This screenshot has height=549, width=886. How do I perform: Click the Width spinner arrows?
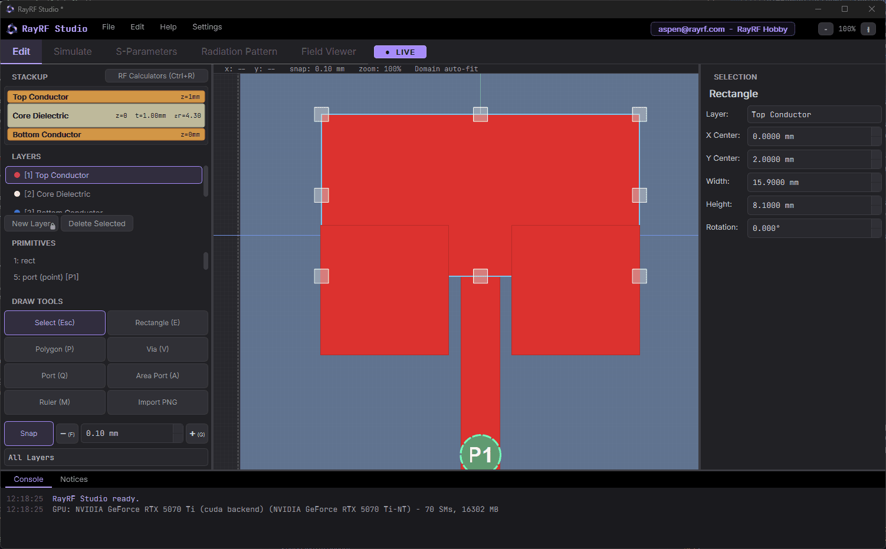pyautogui.click(x=876, y=182)
